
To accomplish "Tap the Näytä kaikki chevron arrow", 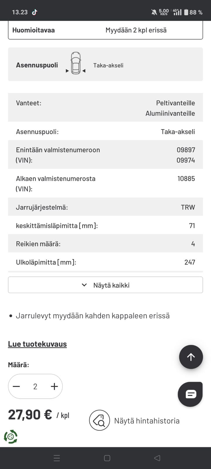I will click(x=84, y=285).
